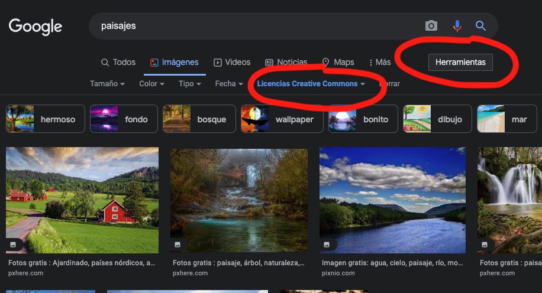Toggle the Herramientas button
The height and width of the screenshot is (293, 542).
pos(460,62)
